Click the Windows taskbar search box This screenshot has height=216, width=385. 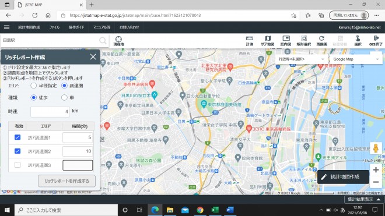coord(66,210)
